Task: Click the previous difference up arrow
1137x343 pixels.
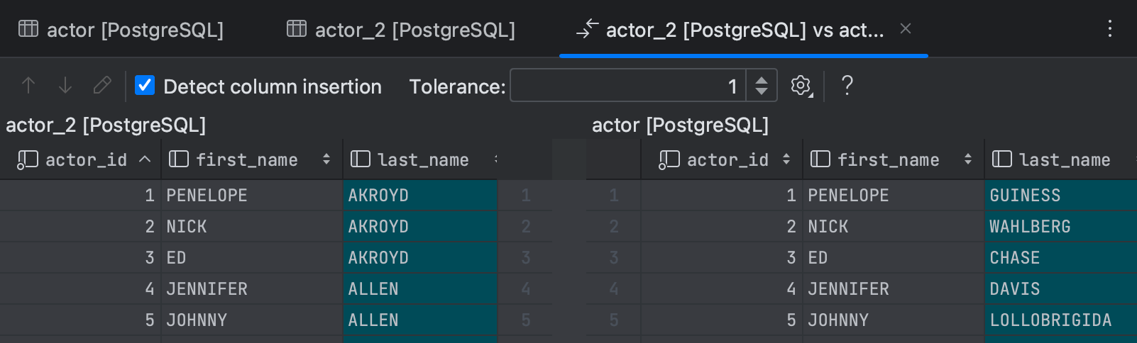Action: [x=28, y=86]
